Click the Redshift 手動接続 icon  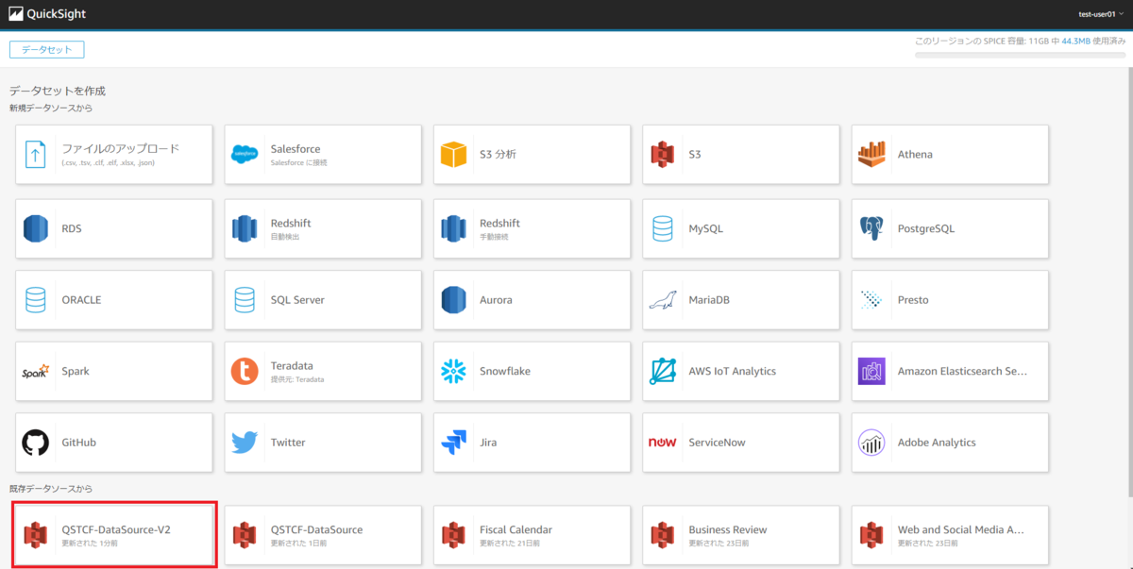click(x=454, y=227)
